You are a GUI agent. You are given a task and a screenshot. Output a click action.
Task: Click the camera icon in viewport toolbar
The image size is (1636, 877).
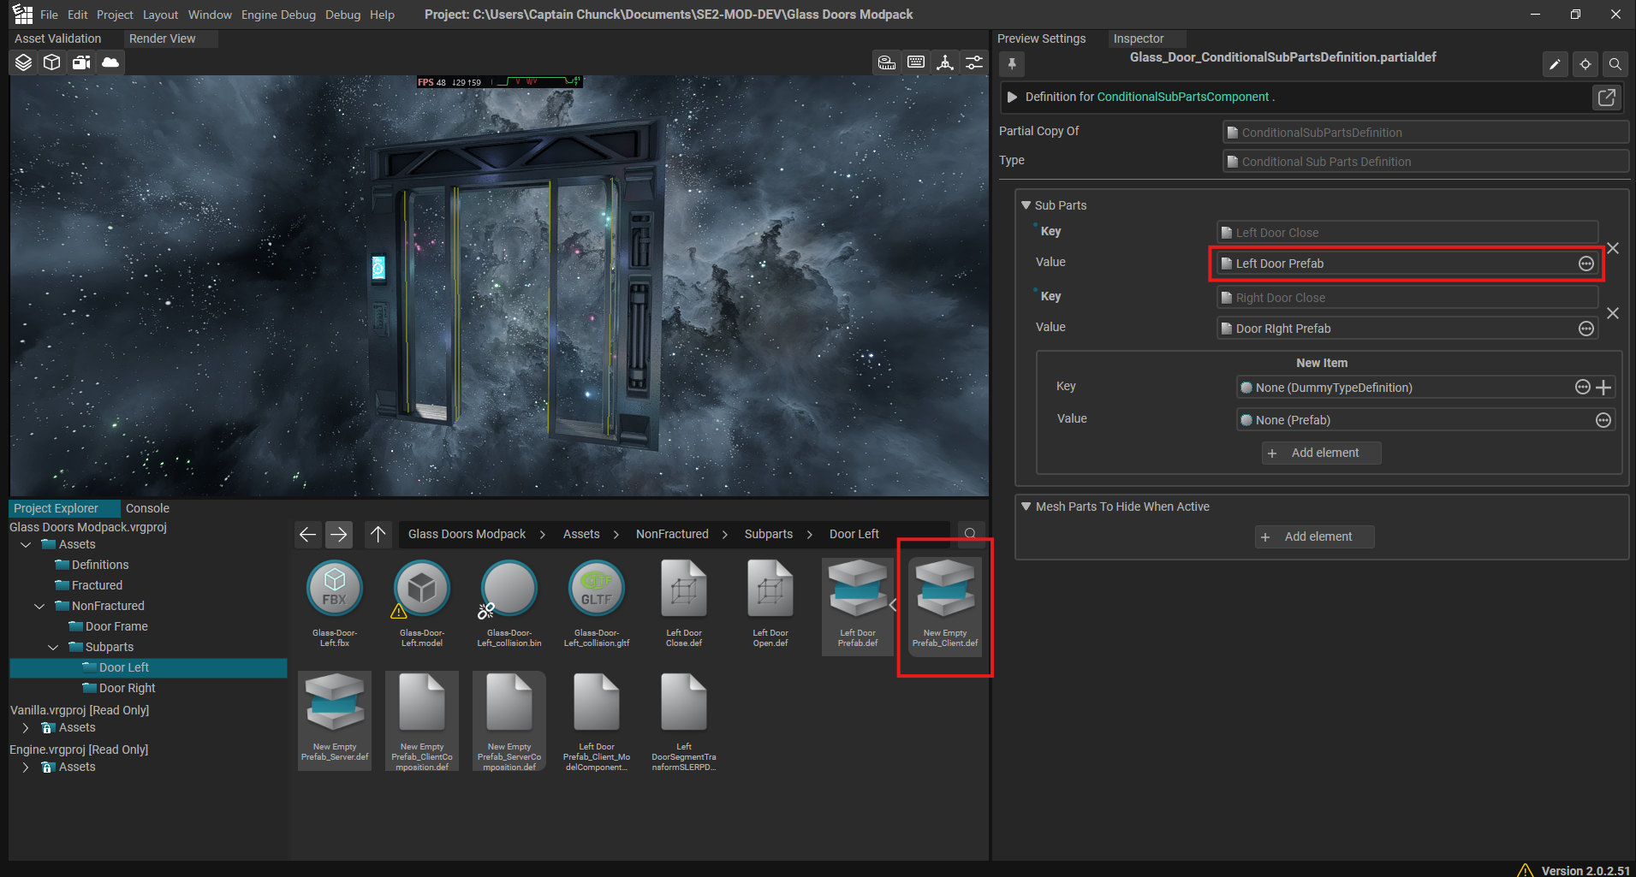point(81,62)
